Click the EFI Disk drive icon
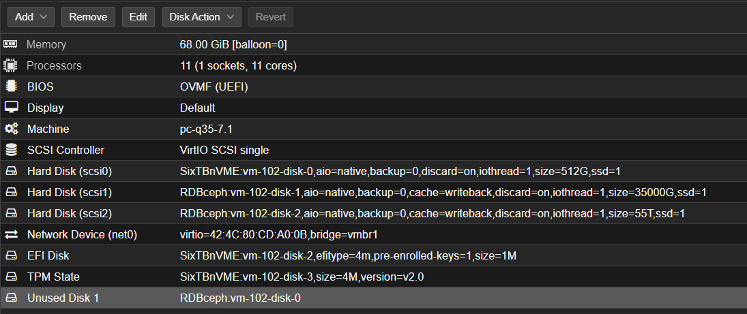Viewport: 747px width, 314px height. 10,256
